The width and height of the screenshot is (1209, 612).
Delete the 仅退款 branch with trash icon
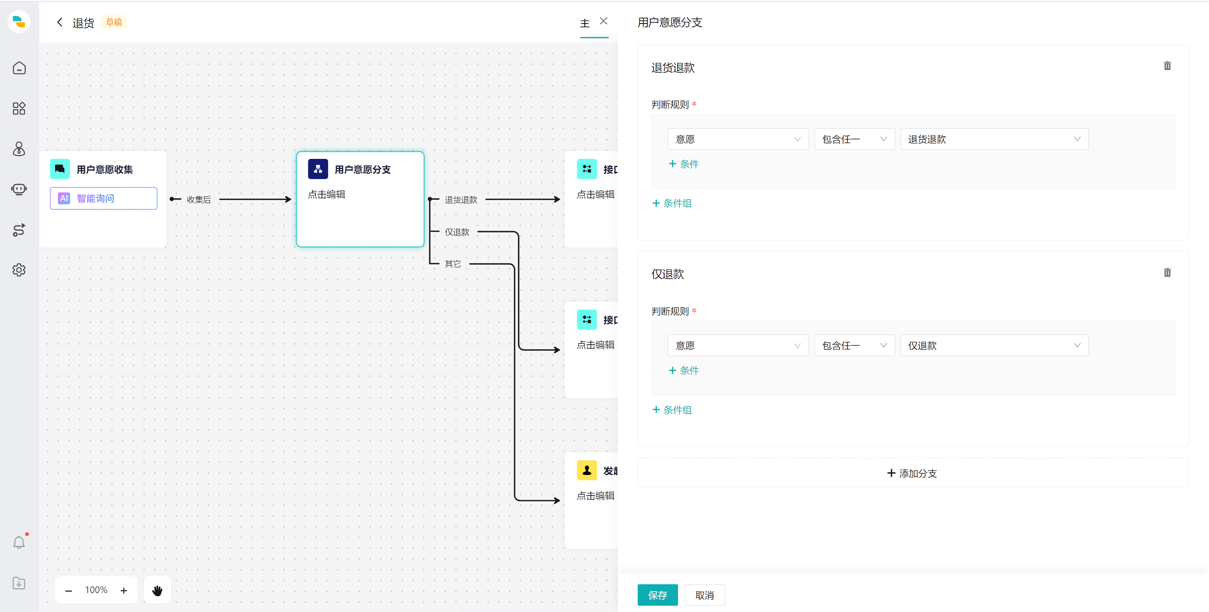click(x=1167, y=272)
